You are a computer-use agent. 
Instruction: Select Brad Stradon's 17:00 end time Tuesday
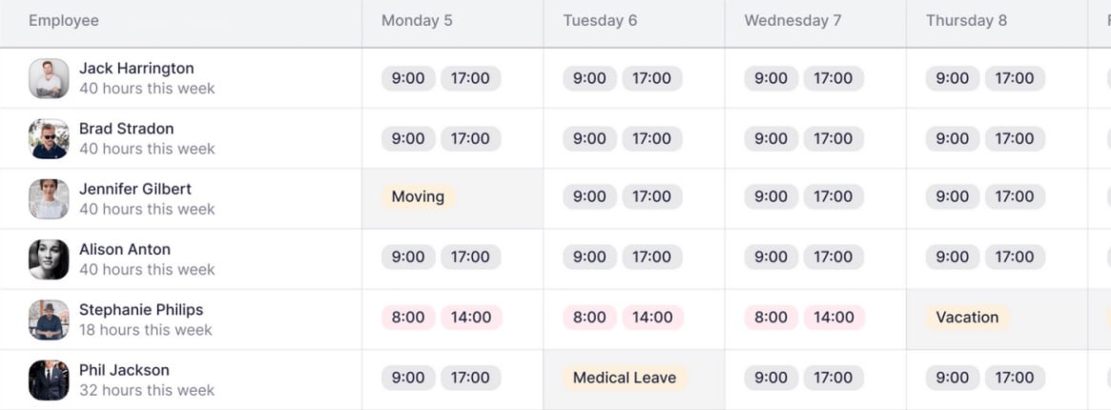[651, 138]
